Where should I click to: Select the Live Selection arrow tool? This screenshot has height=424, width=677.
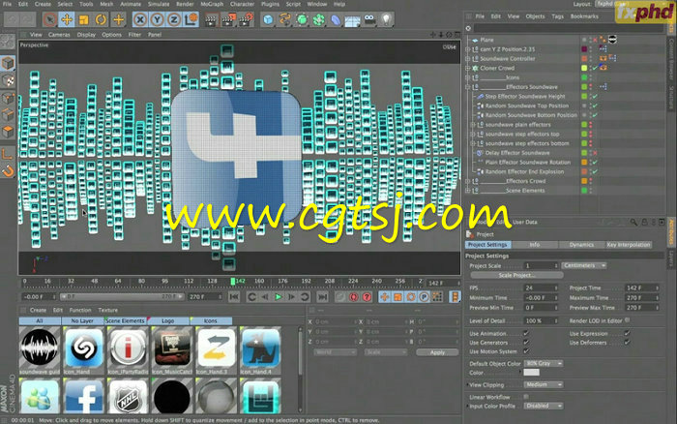[49, 19]
